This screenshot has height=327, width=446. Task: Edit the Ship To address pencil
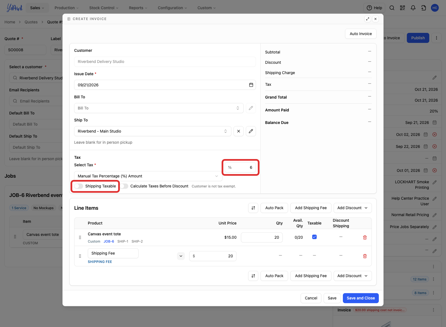pos(251,131)
